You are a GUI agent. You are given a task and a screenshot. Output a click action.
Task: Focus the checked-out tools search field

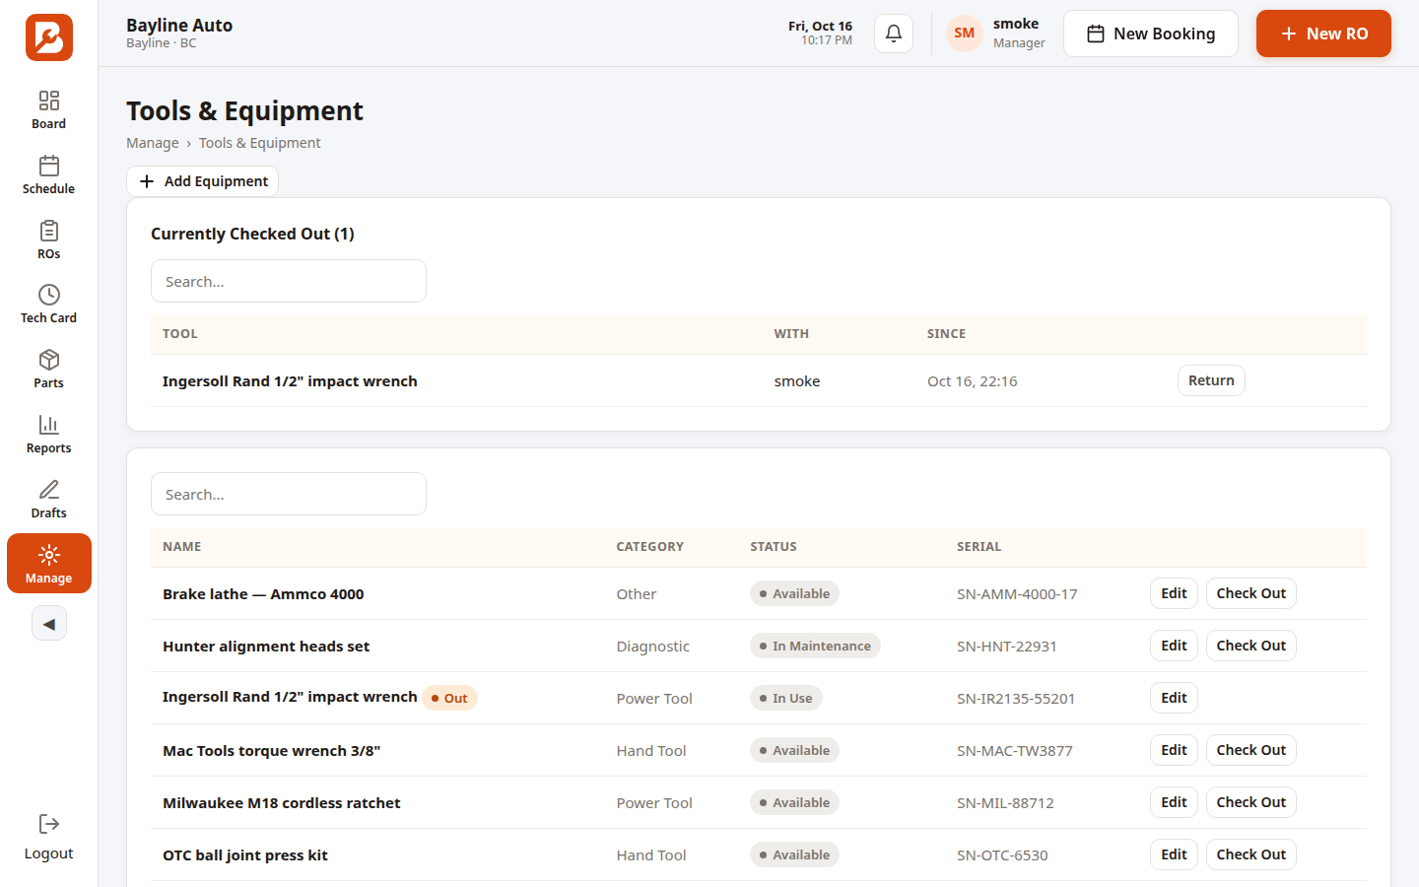[289, 281]
